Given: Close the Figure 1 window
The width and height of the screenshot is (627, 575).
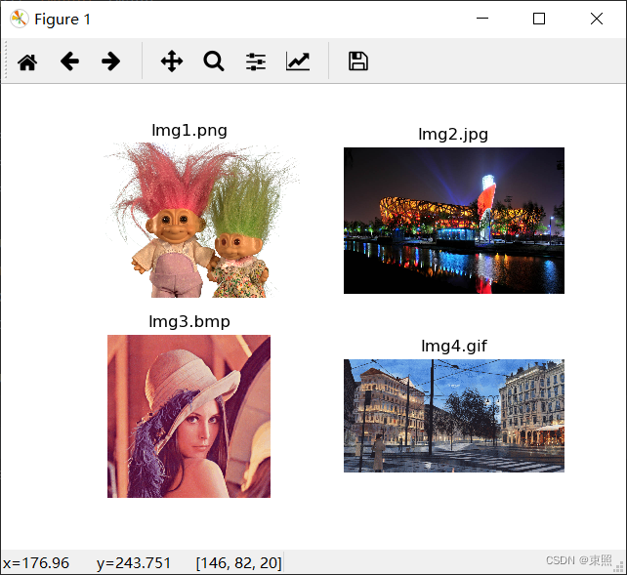Looking at the screenshot, I should point(597,19).
